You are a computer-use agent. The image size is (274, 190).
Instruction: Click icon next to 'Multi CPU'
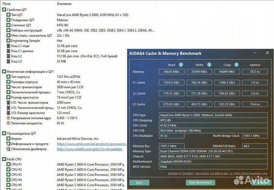point(4,159)
